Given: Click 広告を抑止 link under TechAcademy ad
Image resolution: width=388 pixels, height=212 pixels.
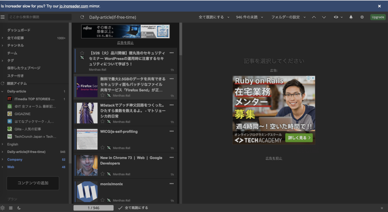Looking at the screenshot, I should pos(274,158).
